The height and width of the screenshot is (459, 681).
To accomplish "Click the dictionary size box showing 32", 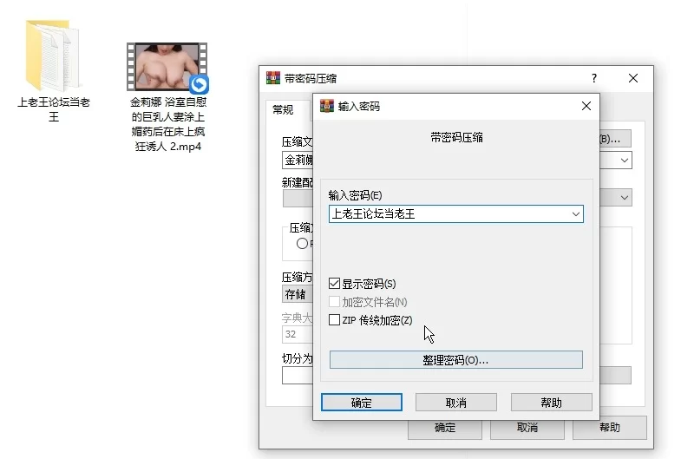I will (x=298, y=334).
